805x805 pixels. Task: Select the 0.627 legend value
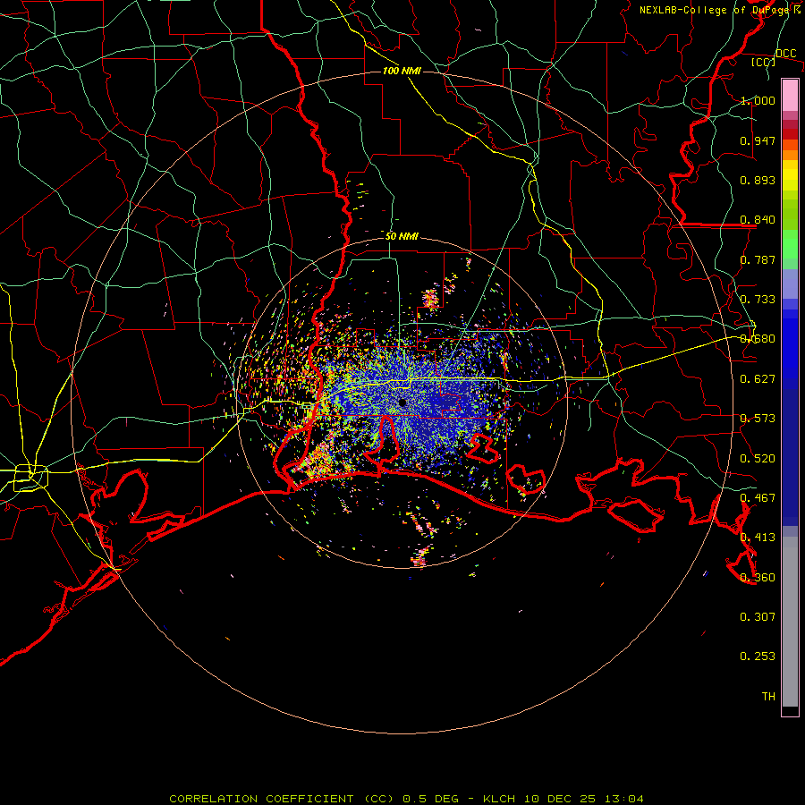[x=758, y=379]
